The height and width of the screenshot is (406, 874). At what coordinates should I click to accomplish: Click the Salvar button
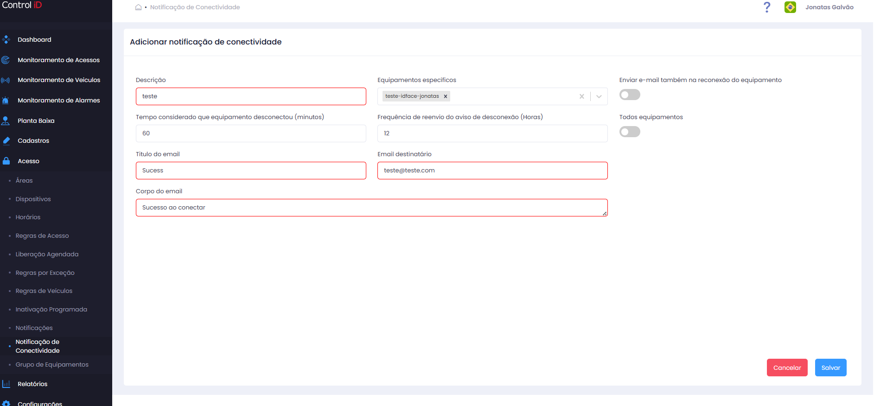[830, 368]
